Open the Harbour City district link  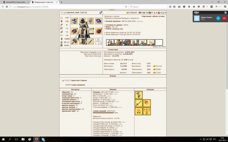pyautogui.click(x=118, y=29)
